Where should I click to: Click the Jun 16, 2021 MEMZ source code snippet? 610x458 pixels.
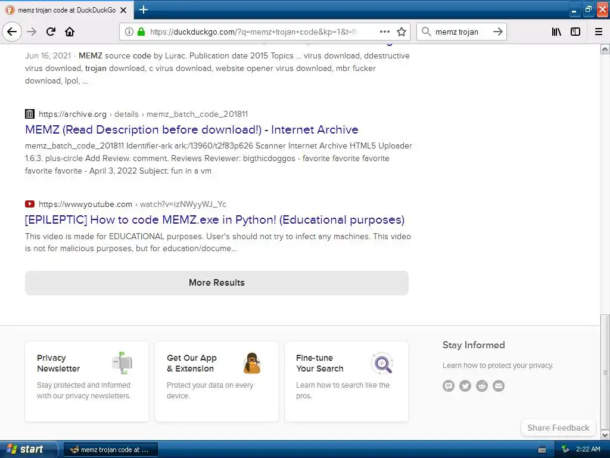click(x=217, y=68)
